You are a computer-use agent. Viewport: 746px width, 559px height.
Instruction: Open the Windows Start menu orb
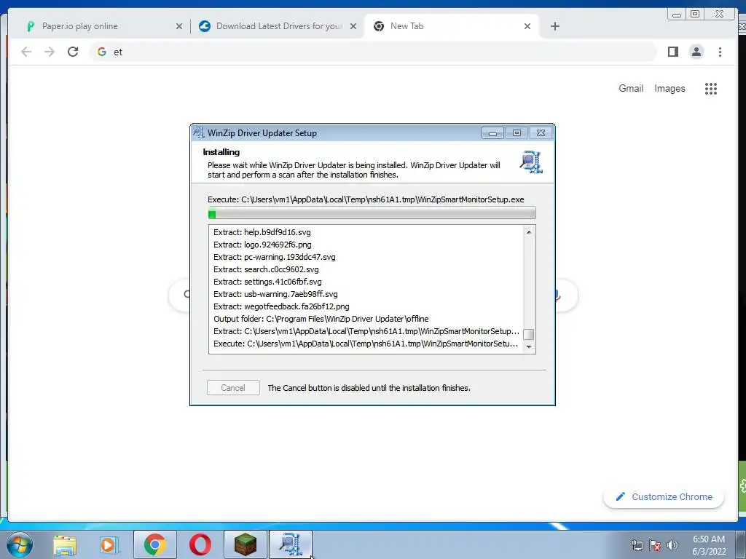pos(20,544)
